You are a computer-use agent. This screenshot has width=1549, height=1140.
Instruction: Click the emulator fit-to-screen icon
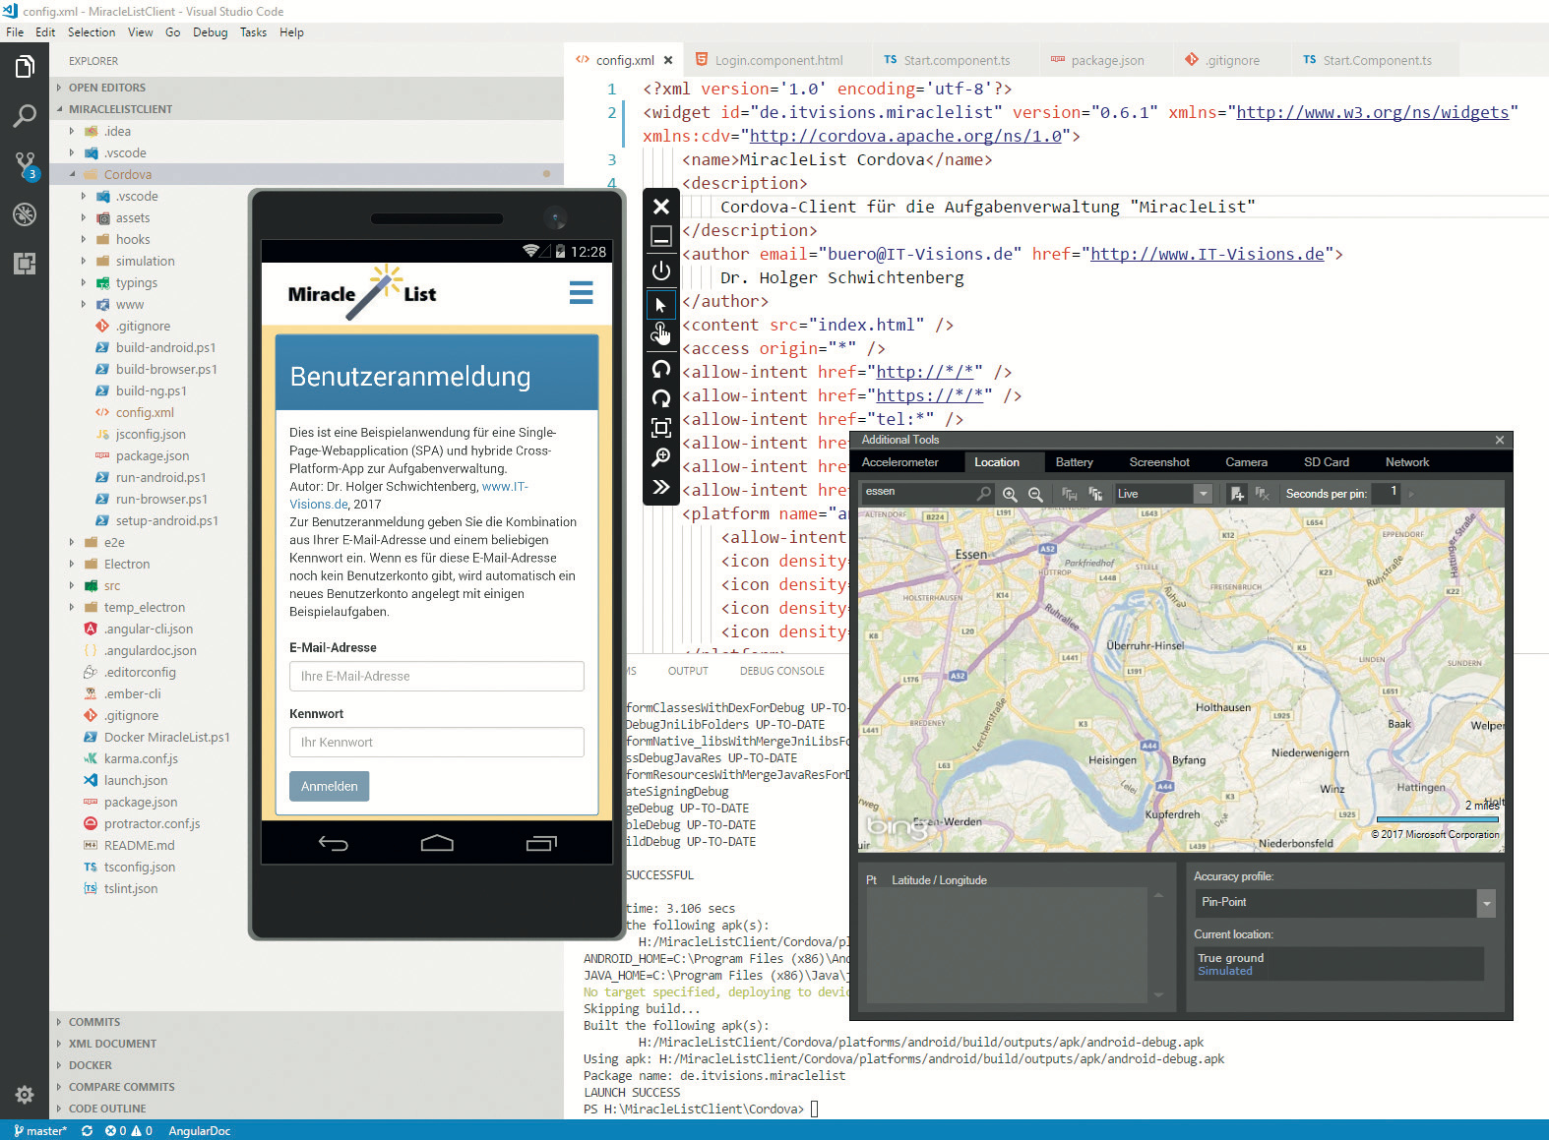pyautogui.click(x=661, y=428)
